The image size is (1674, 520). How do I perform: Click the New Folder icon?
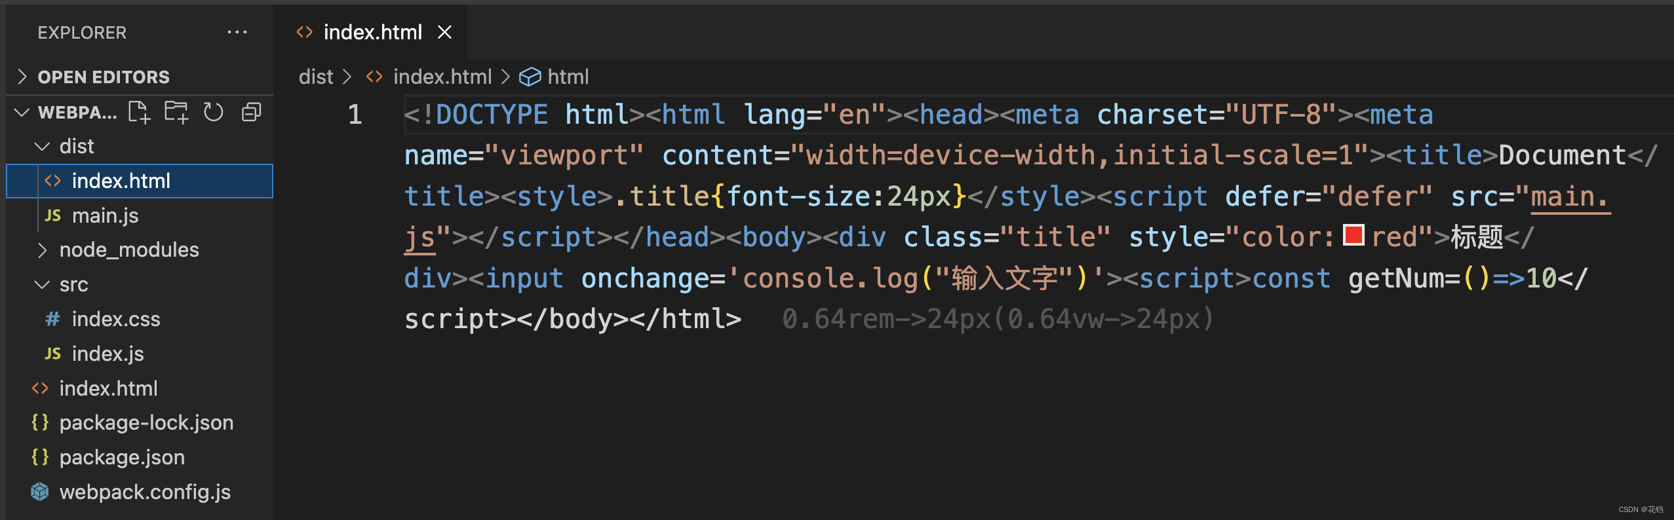coord(176,113)
